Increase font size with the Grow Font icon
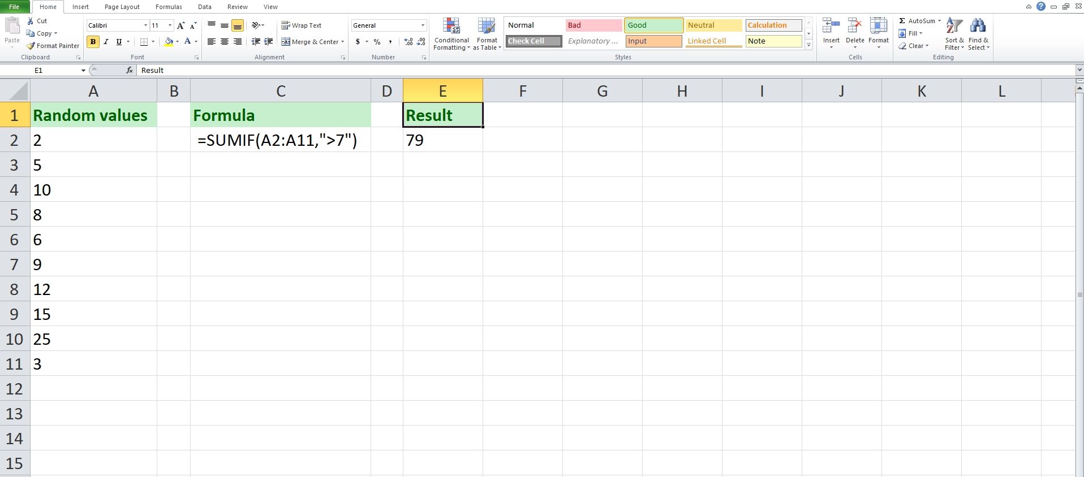This screenshot has width=1084, height=477. point(180,25)
